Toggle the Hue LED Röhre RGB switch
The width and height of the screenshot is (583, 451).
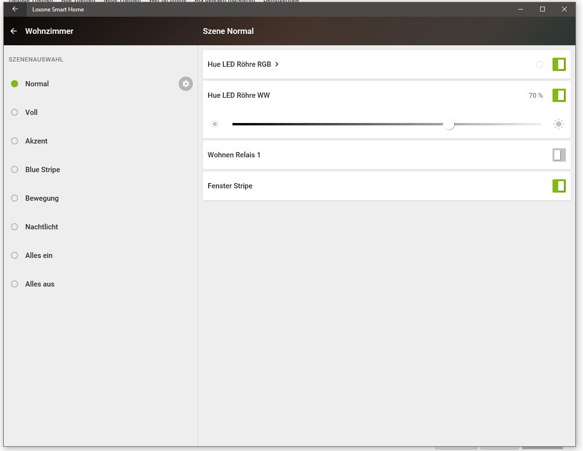[559, 64]
